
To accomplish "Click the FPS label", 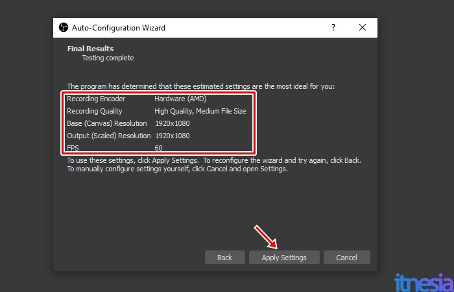I will click(x=73, y=148).
